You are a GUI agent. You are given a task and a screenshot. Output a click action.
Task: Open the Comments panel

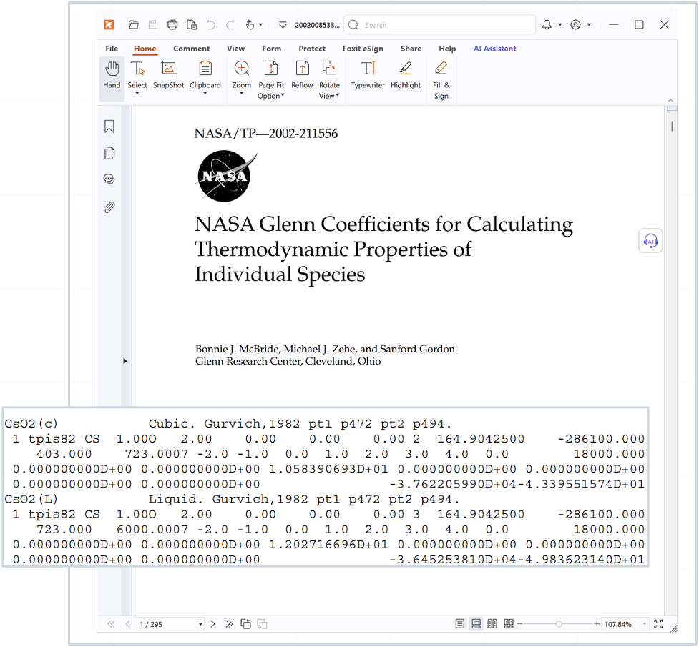coord(109,179)
